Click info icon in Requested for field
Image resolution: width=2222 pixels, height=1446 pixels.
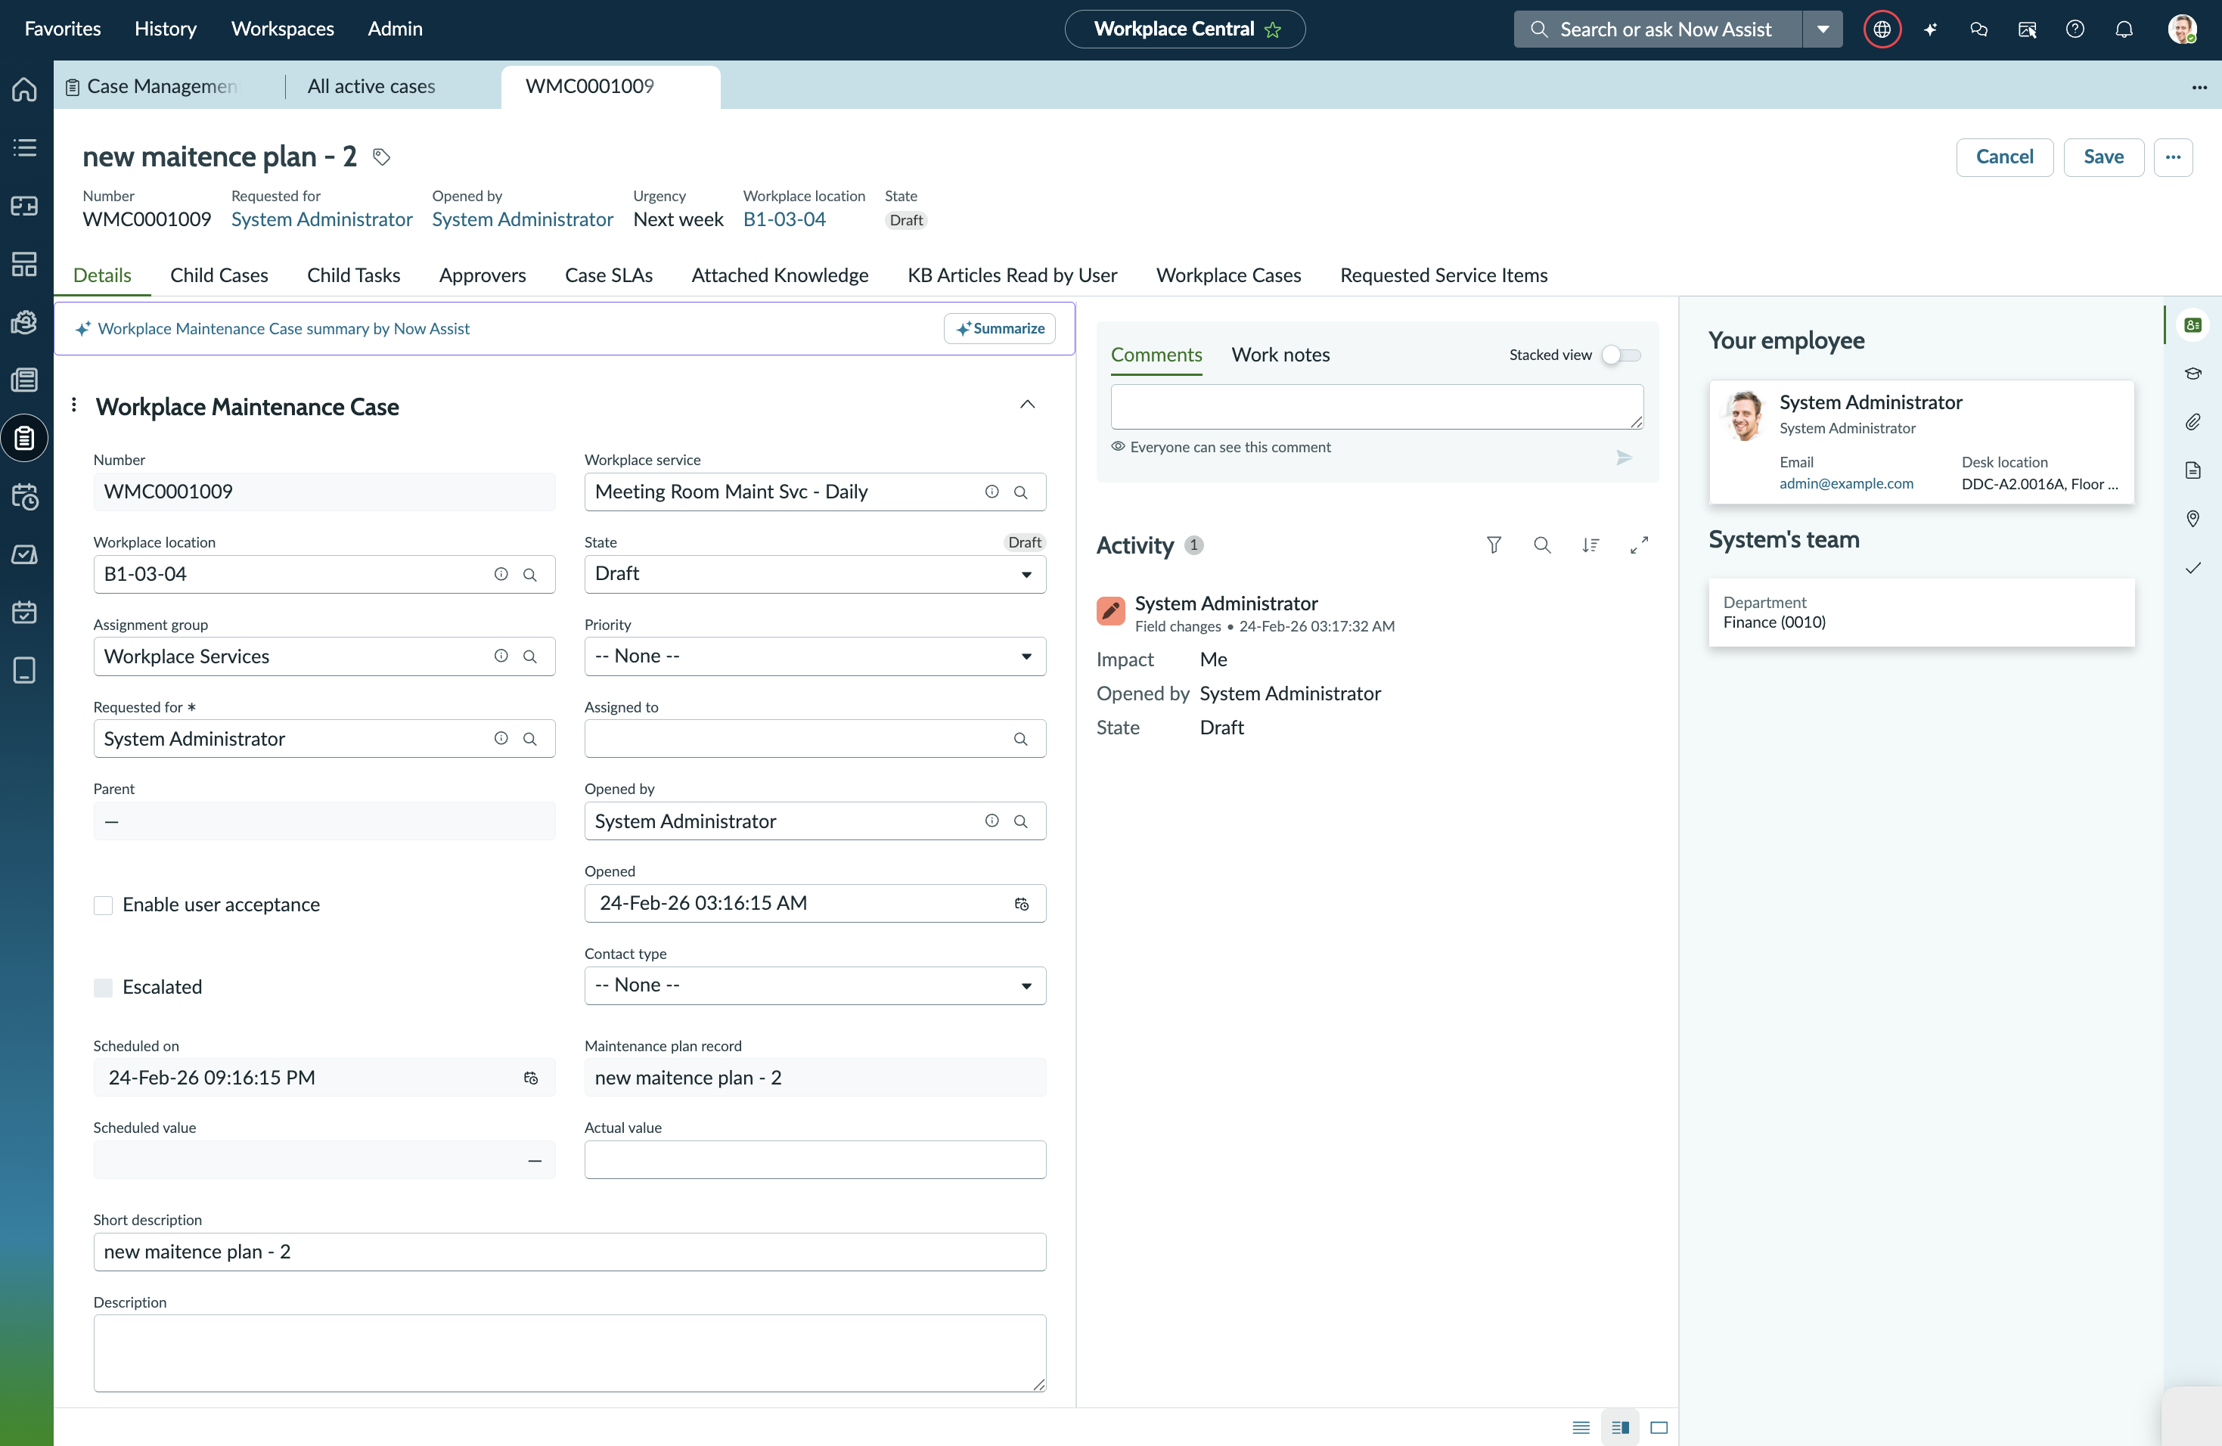tap(501, 738)
